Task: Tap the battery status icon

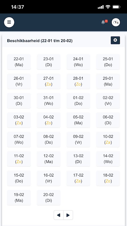Action: [x=116, y=7]
